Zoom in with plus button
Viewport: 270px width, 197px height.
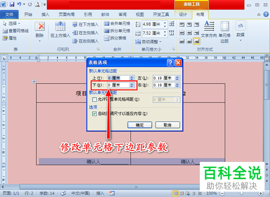coord(260,193)
